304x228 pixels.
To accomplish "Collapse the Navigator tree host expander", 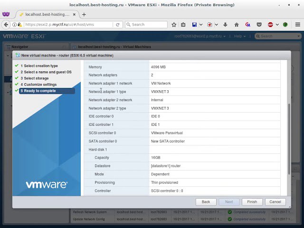I will 8,56.
